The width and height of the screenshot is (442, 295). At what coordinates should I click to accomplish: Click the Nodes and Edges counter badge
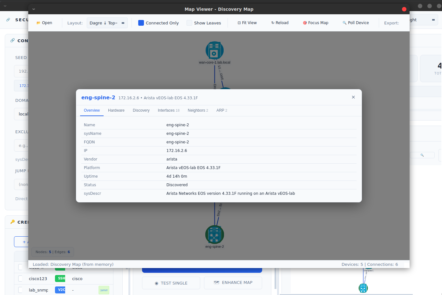pyautogui.click(x=53, y=252)
